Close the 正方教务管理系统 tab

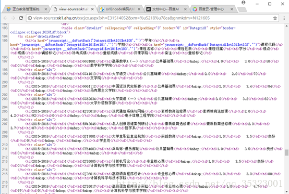45,9
